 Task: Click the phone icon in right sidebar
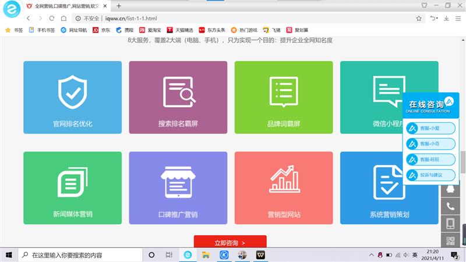coord(450,206)
